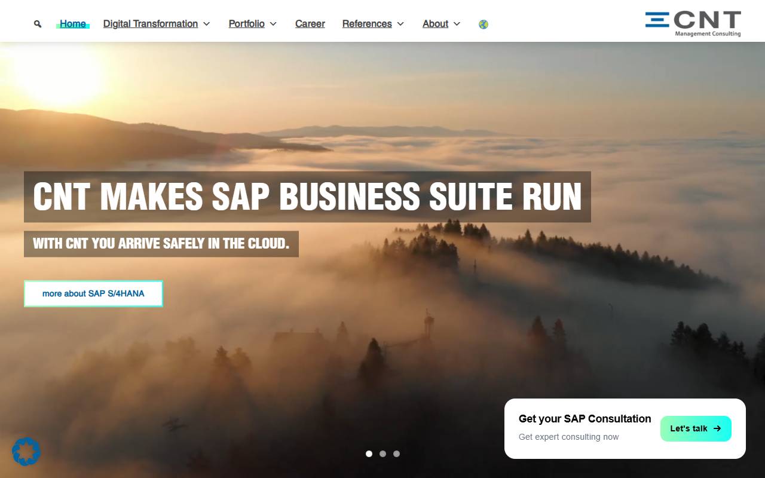Click the 'Let's talk' button
Image resolution: width=765 pixels, height=478 pixels.
(696, 428)
